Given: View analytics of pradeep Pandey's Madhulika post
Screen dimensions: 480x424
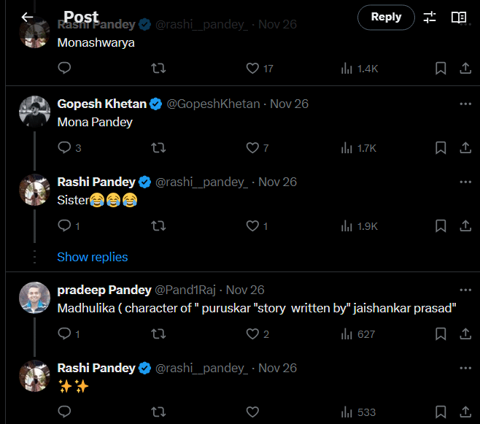Looking at the screenshot, I should click(358, 334).
